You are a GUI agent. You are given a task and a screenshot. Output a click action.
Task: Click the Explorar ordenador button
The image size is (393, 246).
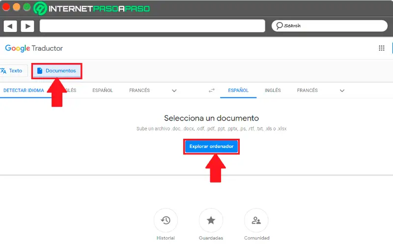pyautogui.click(x=211, y=146)
